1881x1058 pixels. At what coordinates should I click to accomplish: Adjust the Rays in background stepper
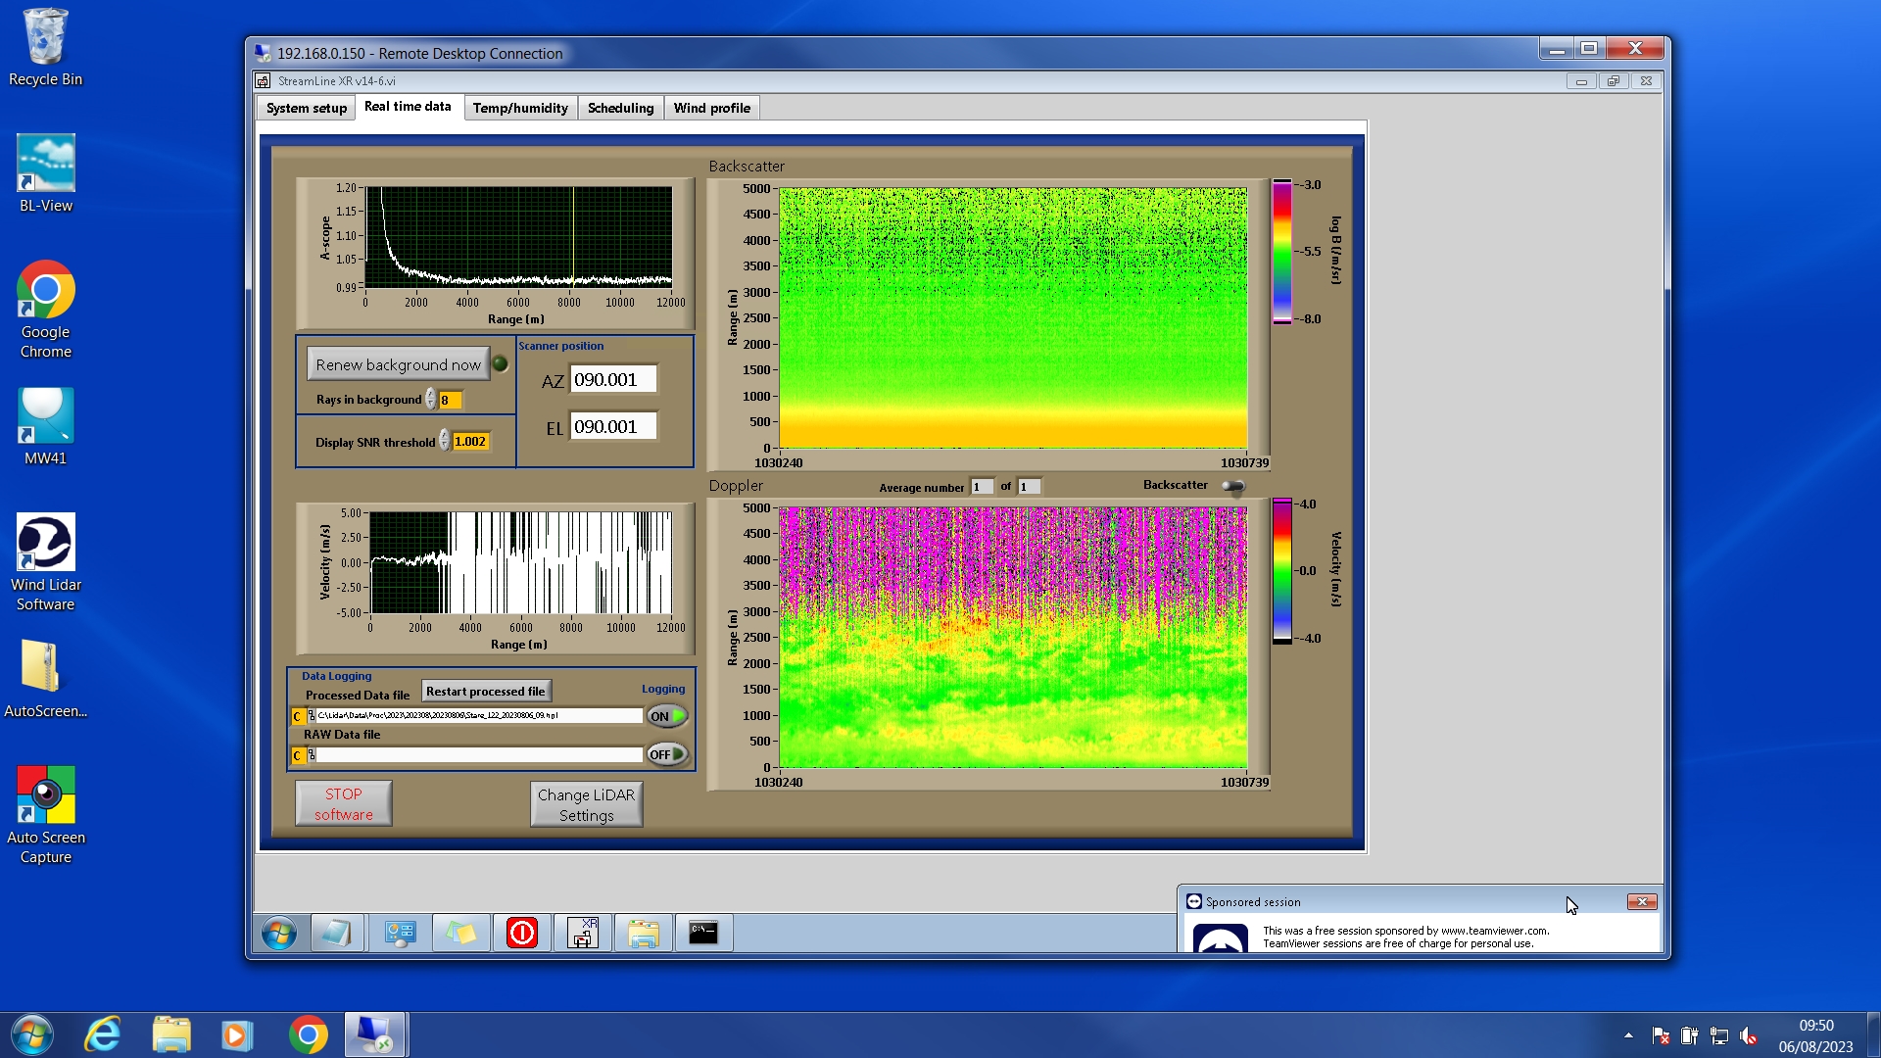(430, 400)
